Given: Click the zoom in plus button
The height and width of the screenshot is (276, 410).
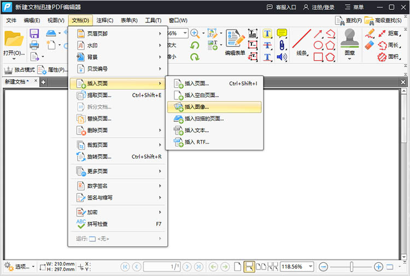Looking at the screenshot, I should pos(378,267).
